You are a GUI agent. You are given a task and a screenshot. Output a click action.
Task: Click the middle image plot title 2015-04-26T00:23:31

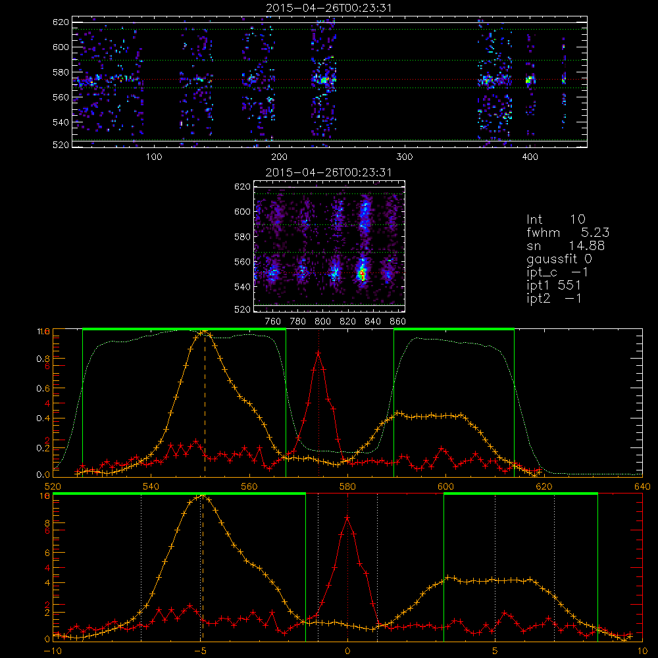pos(329,172)
